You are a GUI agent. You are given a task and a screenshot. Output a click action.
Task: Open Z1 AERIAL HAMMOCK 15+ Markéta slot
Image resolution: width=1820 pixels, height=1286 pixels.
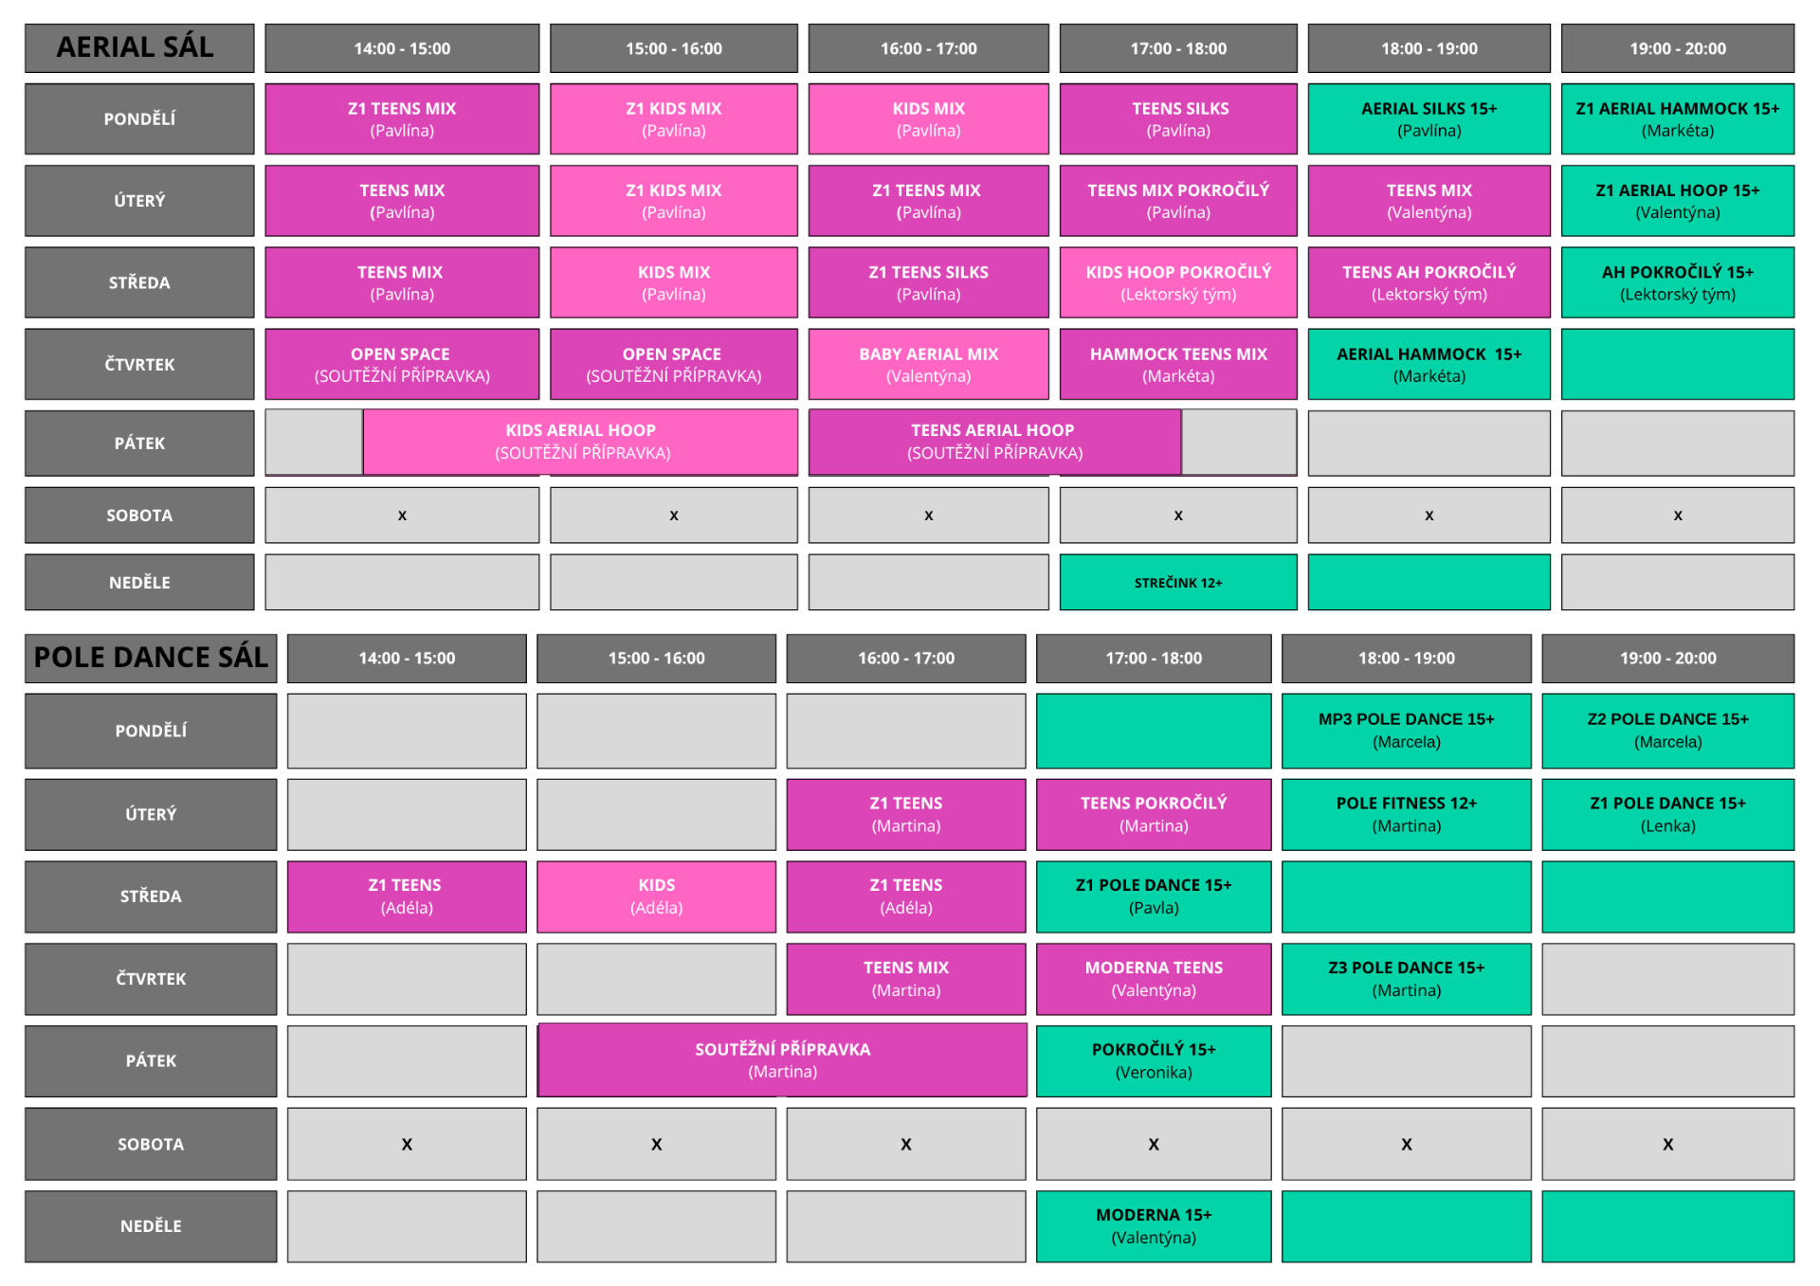1677,118
